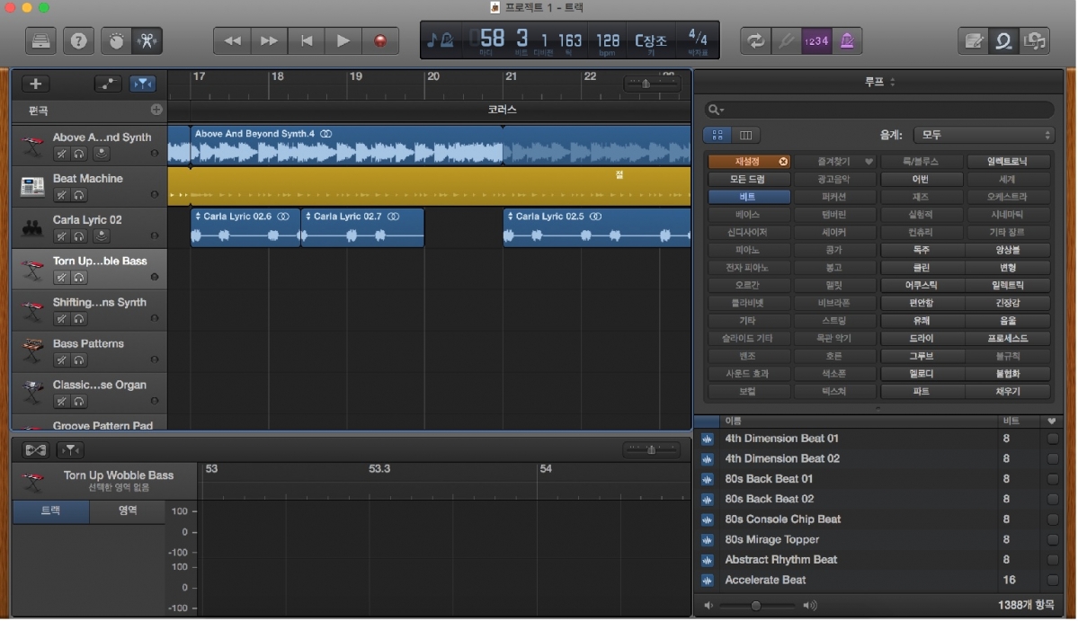Image resolution: width=1078 pixels, height=621 pixels.
Task: Click the Classic...se Organ track icon
Action: pos(32,392)
